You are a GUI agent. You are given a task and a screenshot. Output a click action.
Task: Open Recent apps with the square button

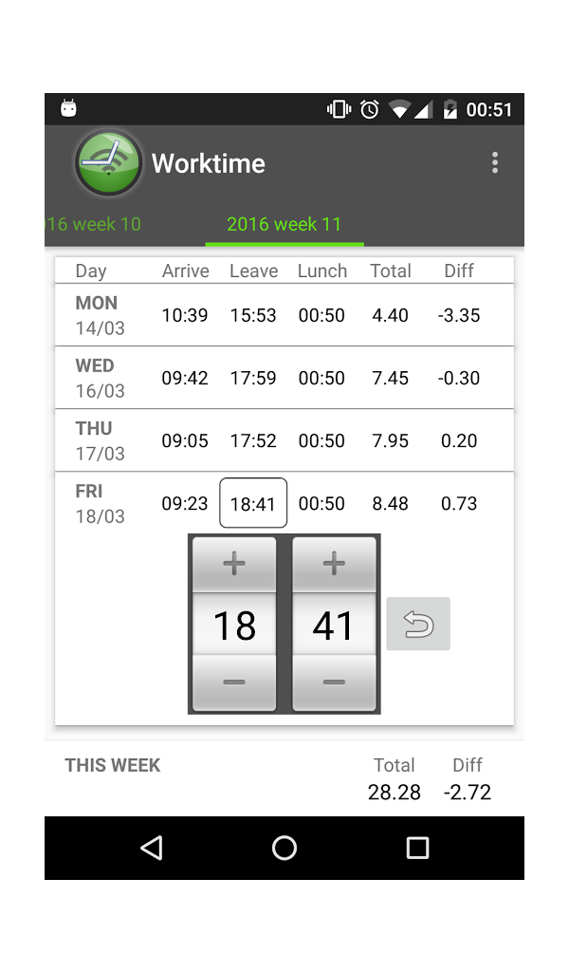point(417,848)
